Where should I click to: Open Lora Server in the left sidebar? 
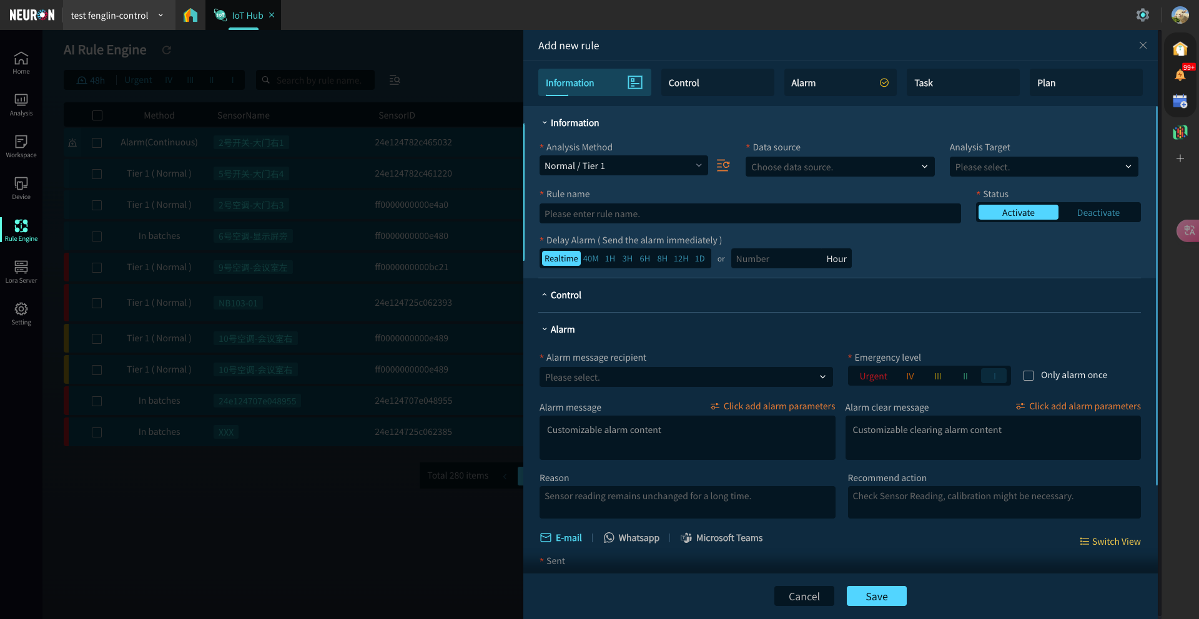coord(21,272)
